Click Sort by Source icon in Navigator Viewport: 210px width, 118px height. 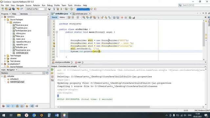point(37,106)
